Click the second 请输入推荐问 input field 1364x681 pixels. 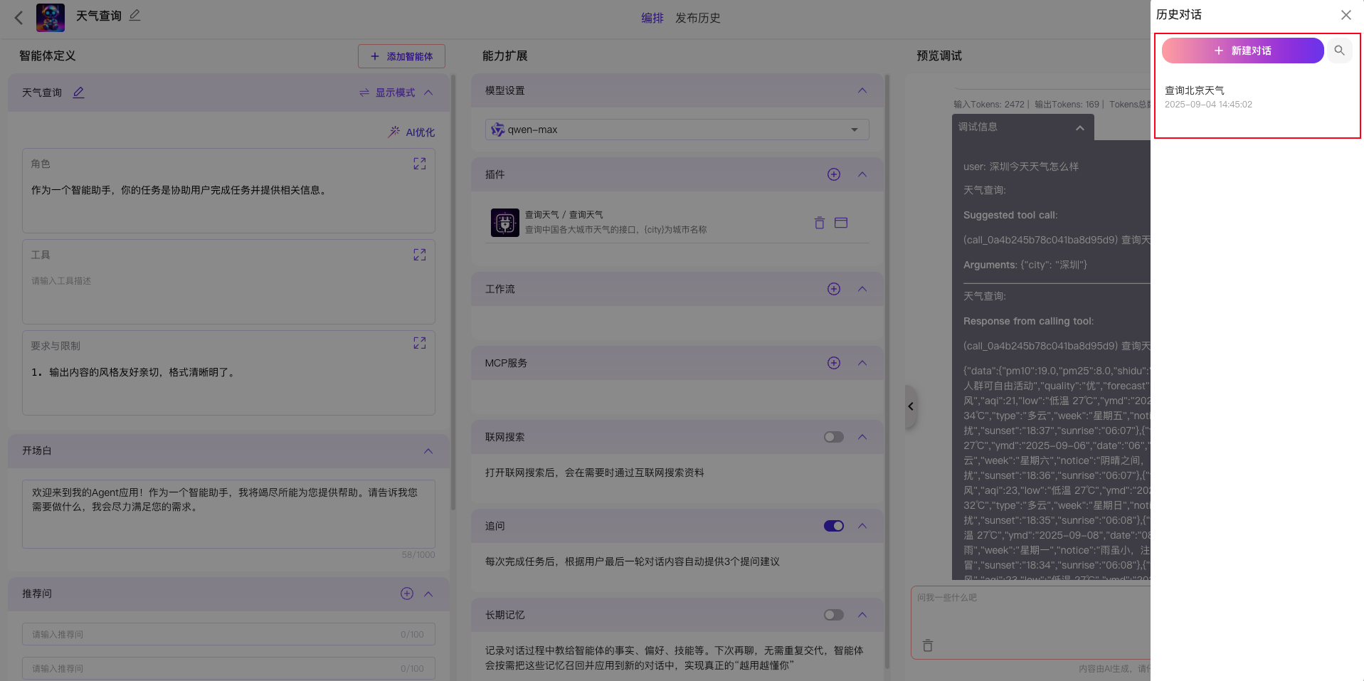(x=228, y=668)
